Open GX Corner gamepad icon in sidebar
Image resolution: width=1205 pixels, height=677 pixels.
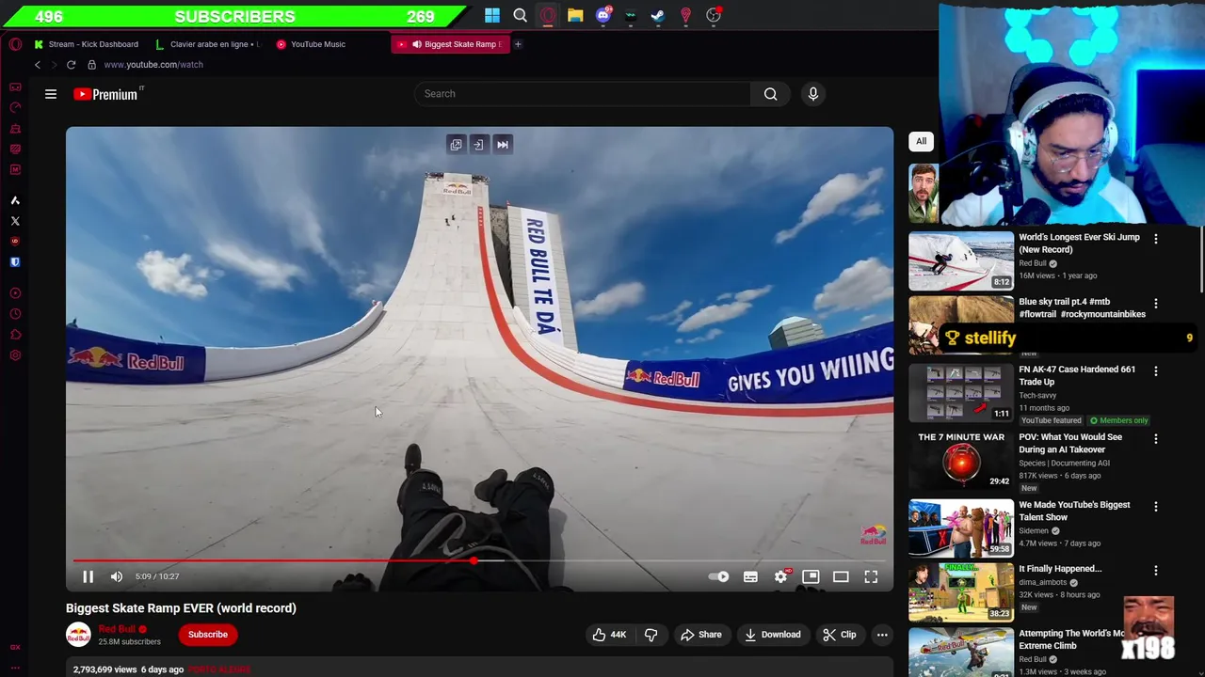pos(15,87)
